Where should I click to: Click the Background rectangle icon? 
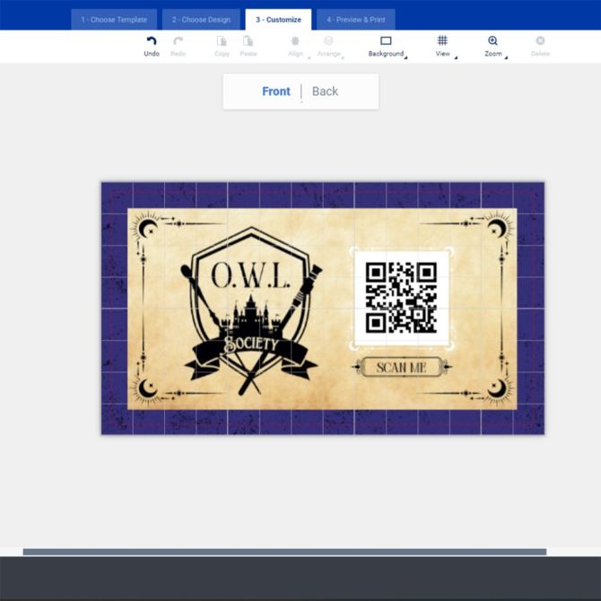pos(386,40)
